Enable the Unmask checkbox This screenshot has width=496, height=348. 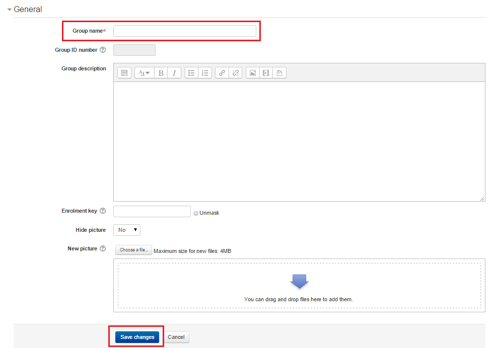(196, 213)
